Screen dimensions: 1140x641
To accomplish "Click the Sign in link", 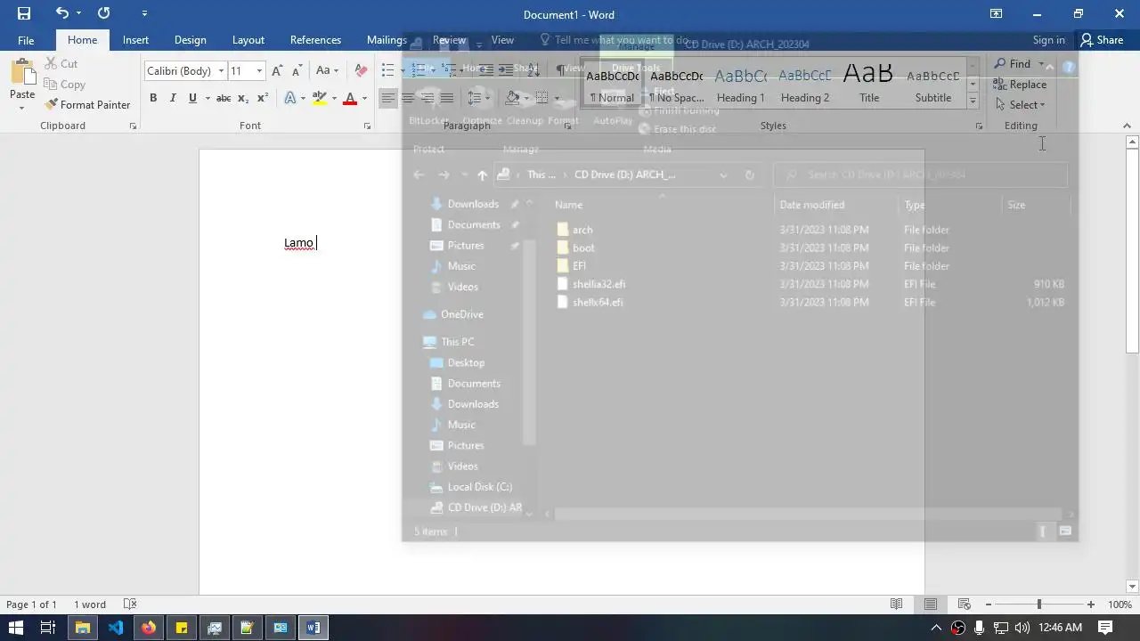I will [1048, 40].
